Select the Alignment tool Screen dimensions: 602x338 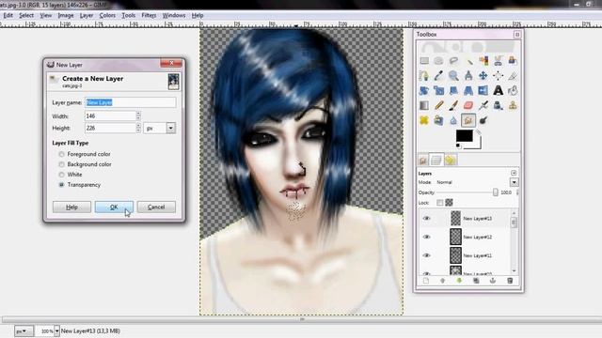(x=498, y=75)
